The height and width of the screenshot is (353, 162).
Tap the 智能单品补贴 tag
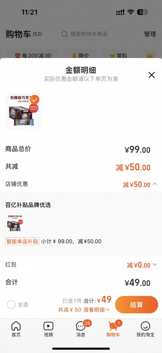22,241
